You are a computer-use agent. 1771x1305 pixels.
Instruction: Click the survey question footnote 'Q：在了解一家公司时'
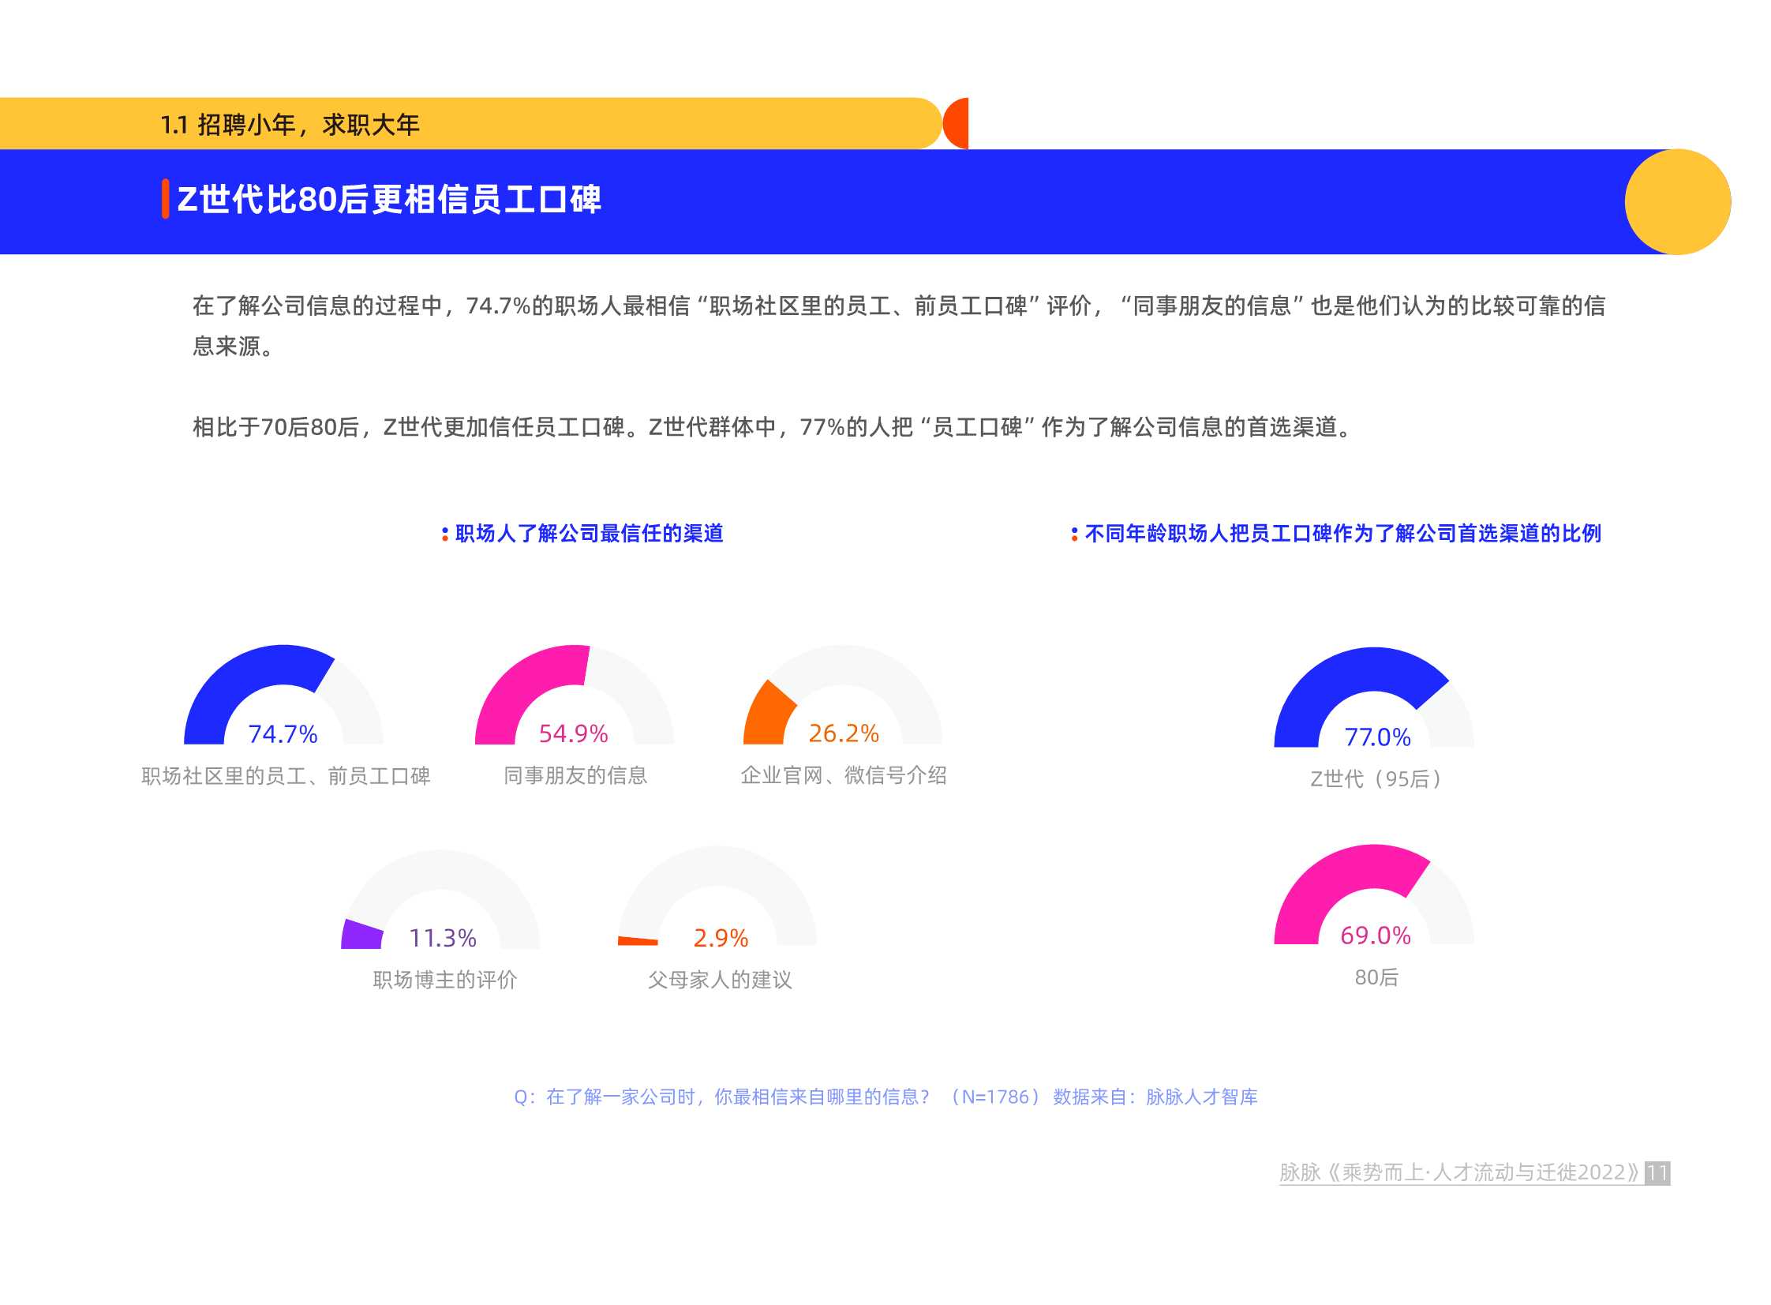(x=886, y=1097)
